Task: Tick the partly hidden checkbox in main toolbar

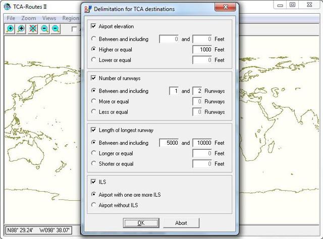Action: pyautogui.click(x=74, y=29)
